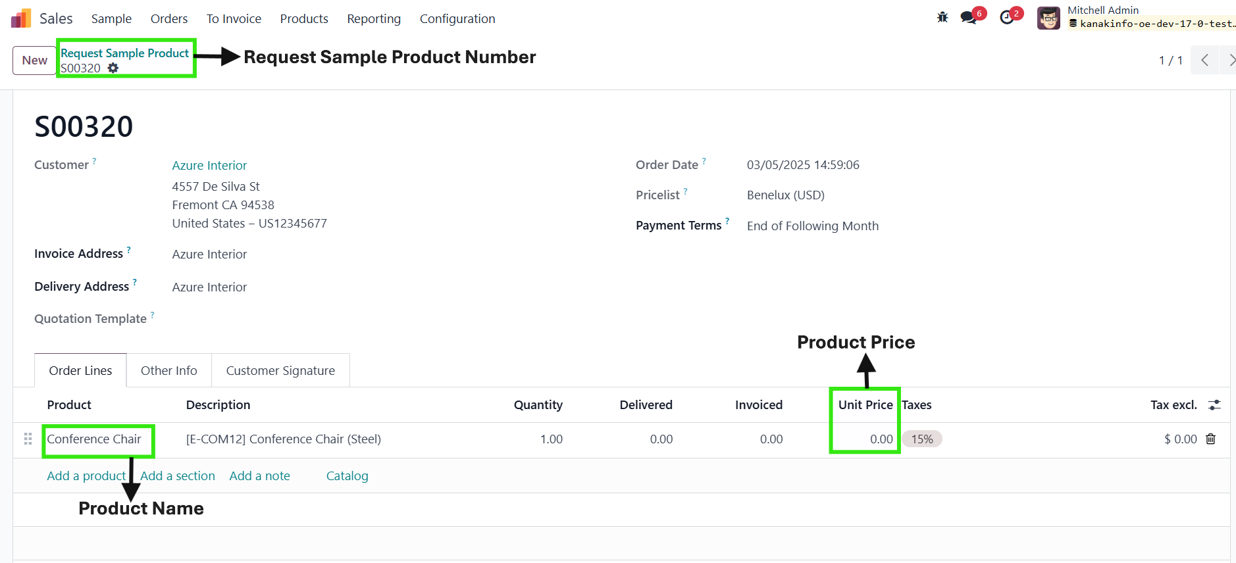Click Add a note link
This screenshot has height=563, width=1236.
(259, 476)
